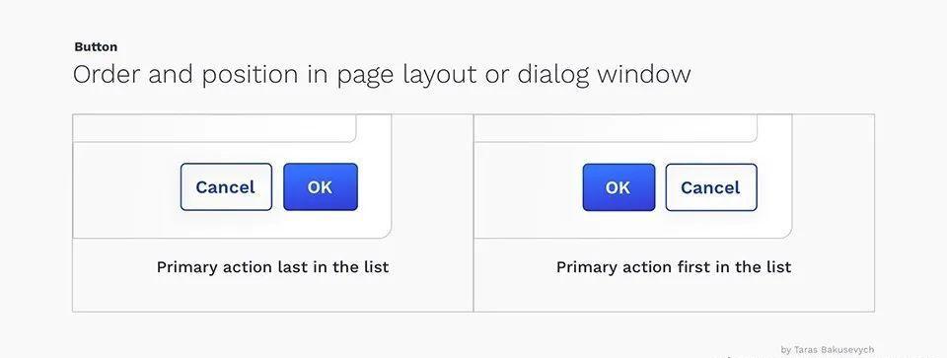Click the blue OK button placed before Cancel

(619, 187)
